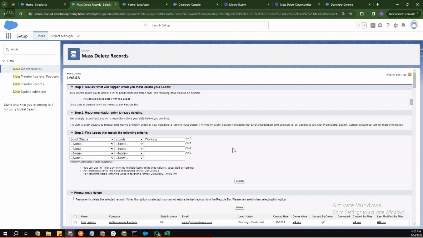Open Mass Update Addresses in the sidebar
423x238 pixels.
30,92
